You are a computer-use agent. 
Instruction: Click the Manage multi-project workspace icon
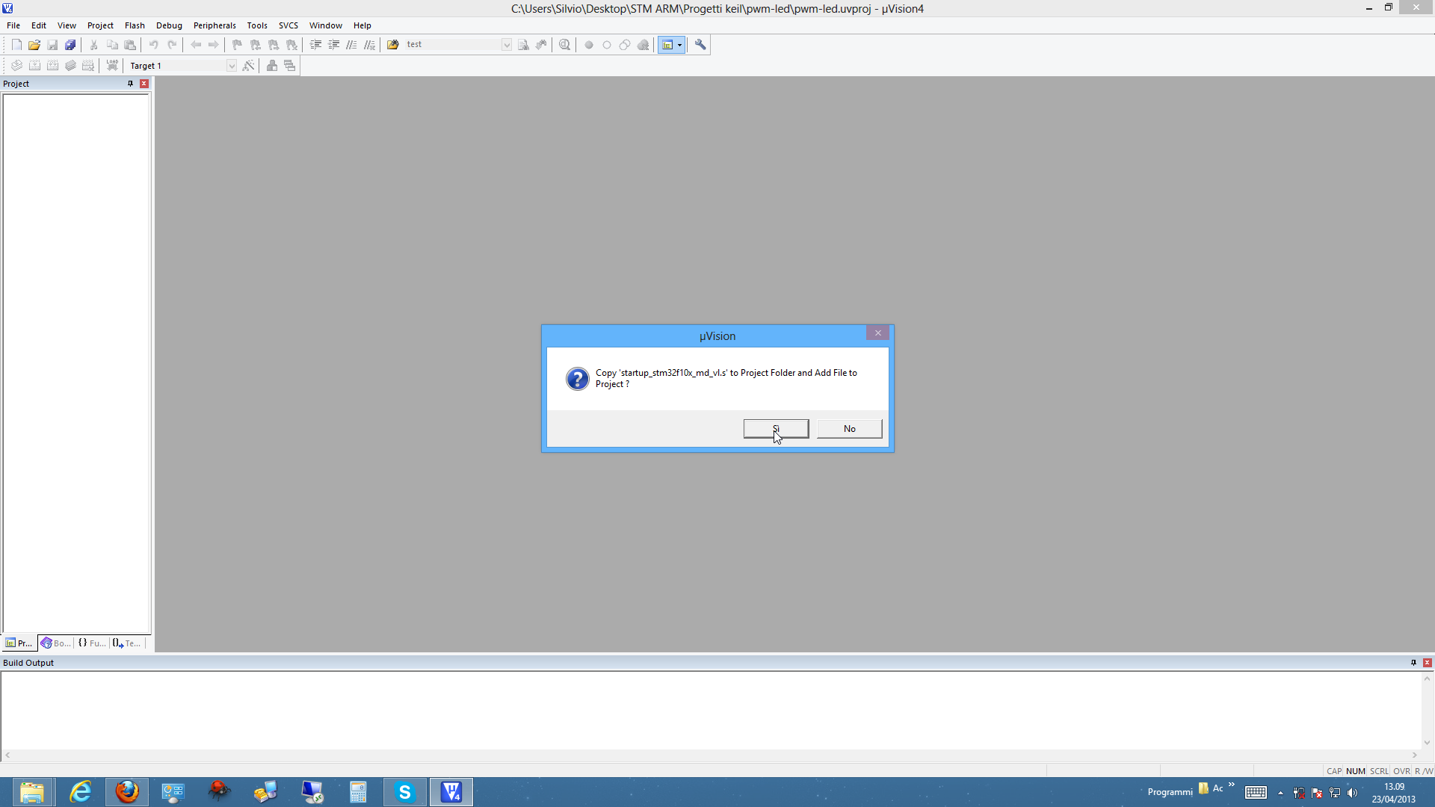(290, 66)
